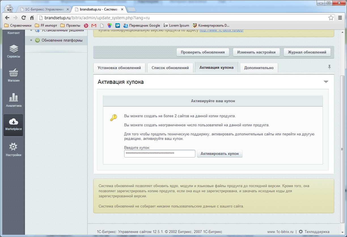Switch to the Установка обновлений tab
347x237 pixels.
pos(119,68)
